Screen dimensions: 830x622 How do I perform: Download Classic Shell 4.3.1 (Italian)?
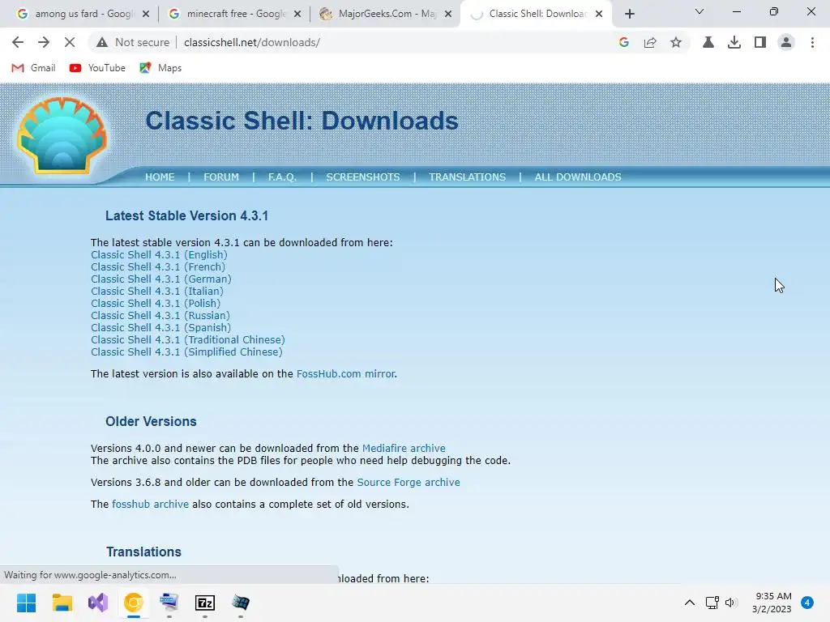tap(156, 292)
